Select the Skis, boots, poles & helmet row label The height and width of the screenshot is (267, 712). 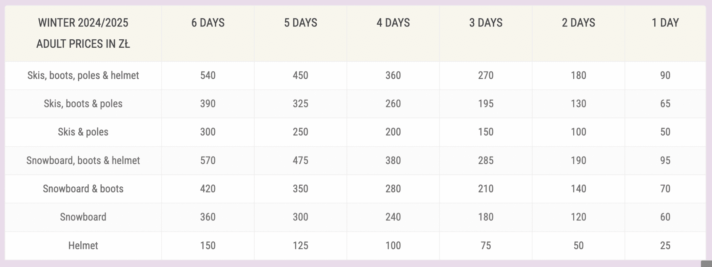click(x=83, y=75)
